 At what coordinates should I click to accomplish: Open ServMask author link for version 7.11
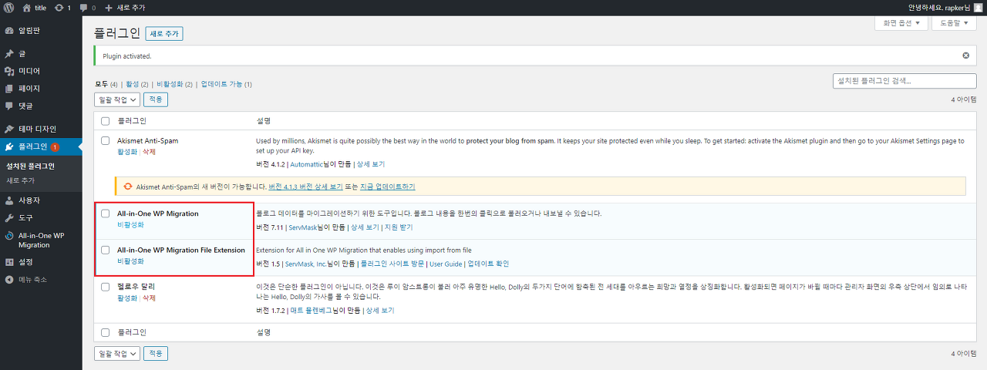pos(304,227)
